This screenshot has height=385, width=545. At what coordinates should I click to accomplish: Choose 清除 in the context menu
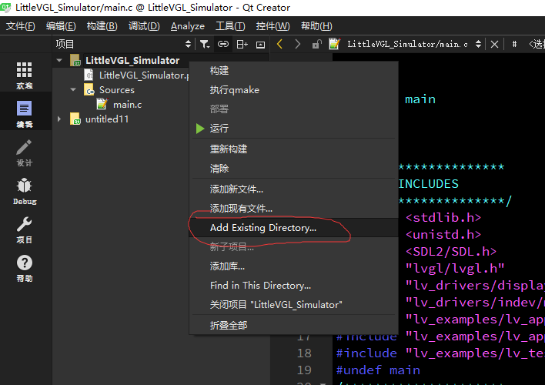coord(294,169)
